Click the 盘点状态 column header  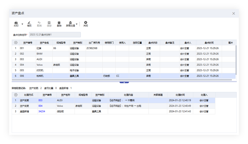(151, 43)
